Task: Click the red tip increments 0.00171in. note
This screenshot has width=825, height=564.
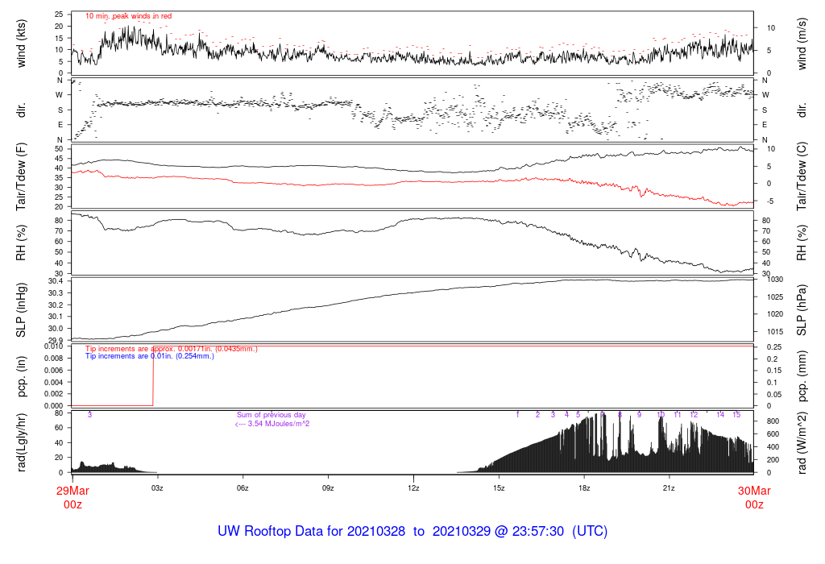Action: tap(172, 348)
